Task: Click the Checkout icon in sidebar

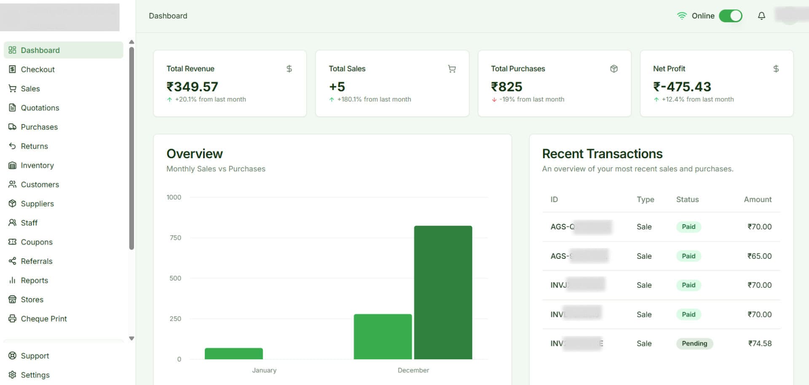Action: coord(12,69)
